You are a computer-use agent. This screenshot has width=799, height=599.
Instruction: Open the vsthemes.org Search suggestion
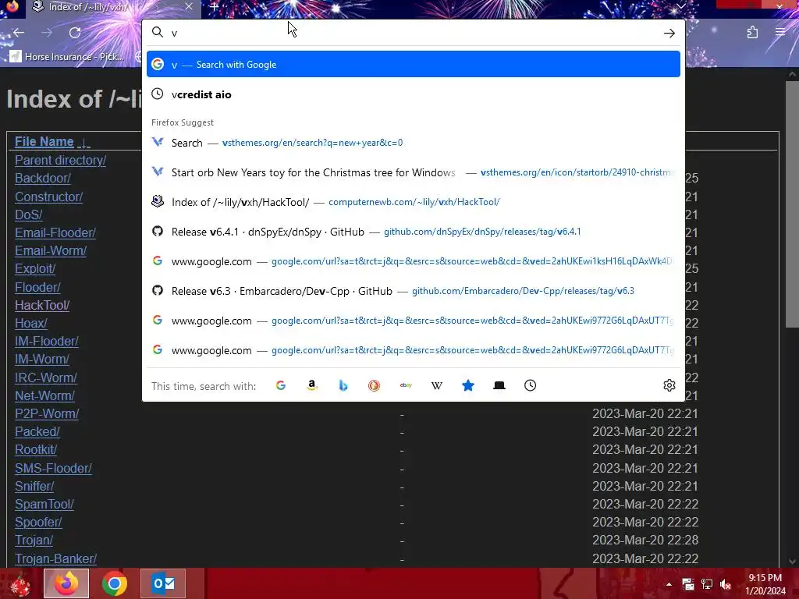pyautogui.click(x=414, y=143)
